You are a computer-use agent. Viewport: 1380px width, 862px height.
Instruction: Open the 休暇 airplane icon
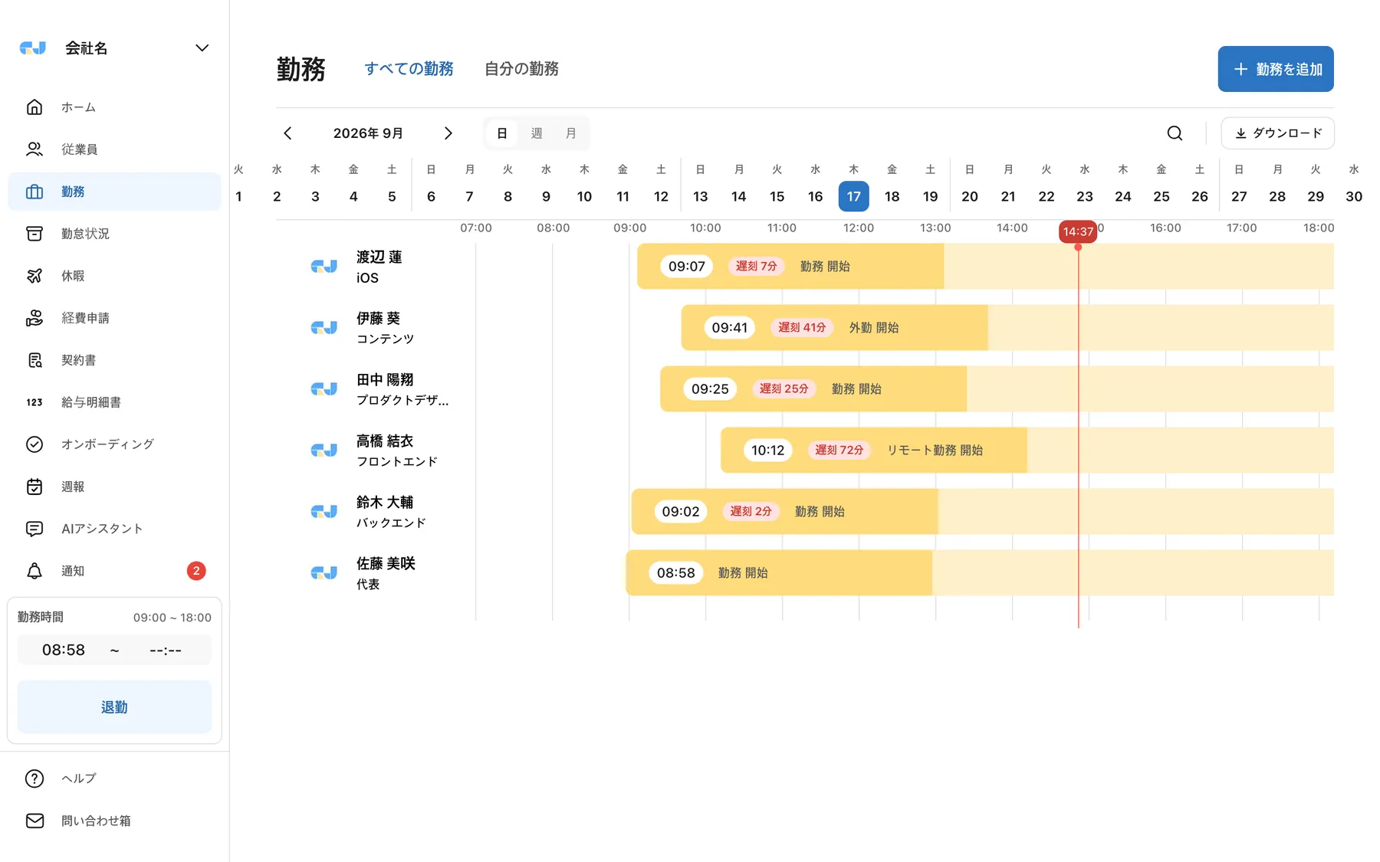[x=34, y=276]
